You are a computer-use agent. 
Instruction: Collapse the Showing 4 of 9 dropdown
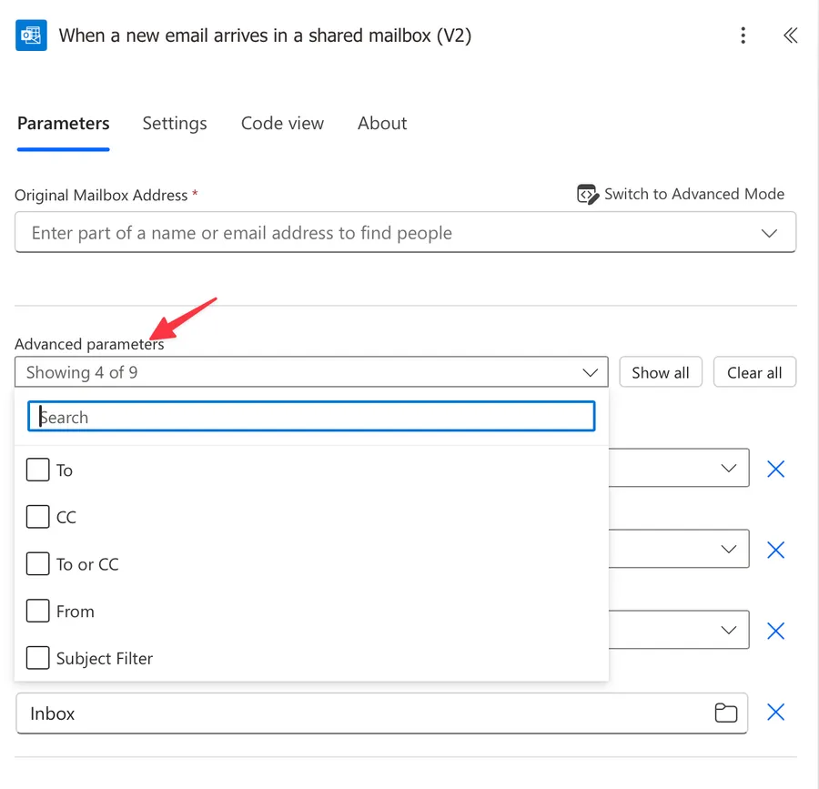coord(591,372)
